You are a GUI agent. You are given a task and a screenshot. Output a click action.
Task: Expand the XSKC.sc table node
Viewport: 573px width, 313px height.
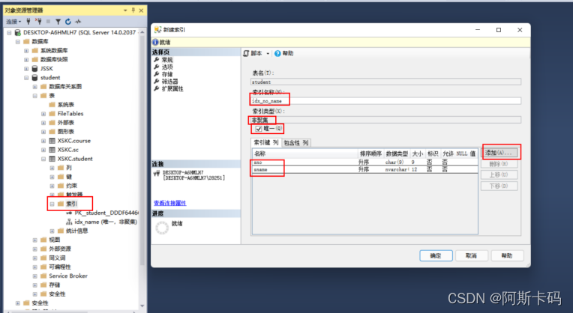point(43,150)
